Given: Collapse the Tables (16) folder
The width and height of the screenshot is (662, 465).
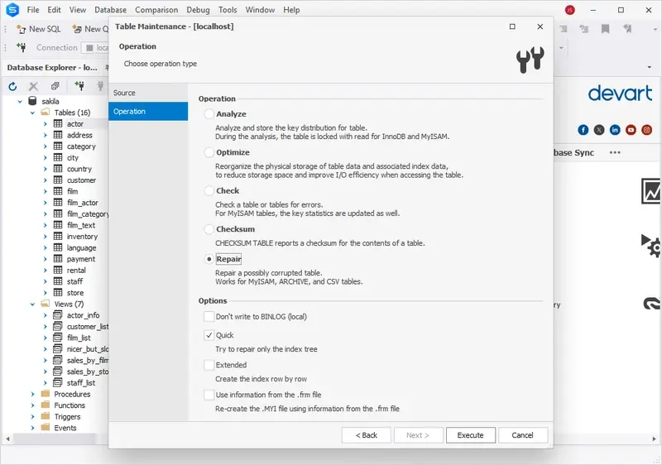Looking at the screenshot, I should coord(32,113).
